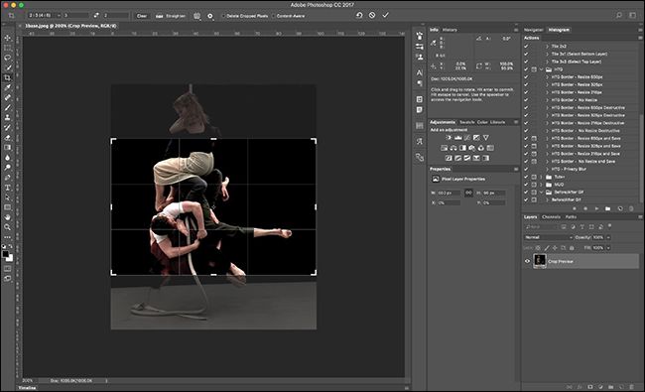This screenshot has height=392, width=645.
Task: Open the Opacity dropdown arrow
Action: pos(608,237)
